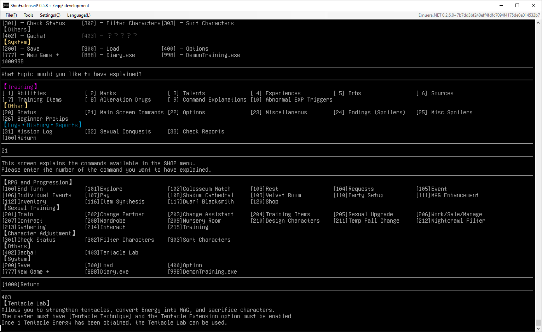Open topic [23] Miscellaneous

(279, 113)
